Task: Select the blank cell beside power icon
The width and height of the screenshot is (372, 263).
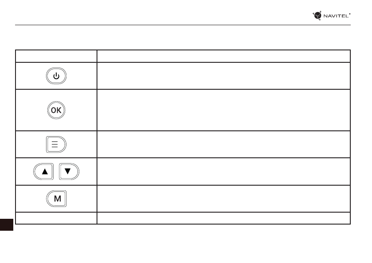Action: point(224,76)
